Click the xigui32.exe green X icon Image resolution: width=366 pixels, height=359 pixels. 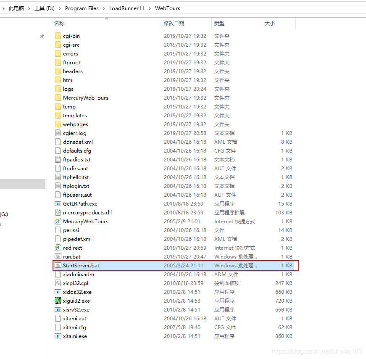pos(58,301)
